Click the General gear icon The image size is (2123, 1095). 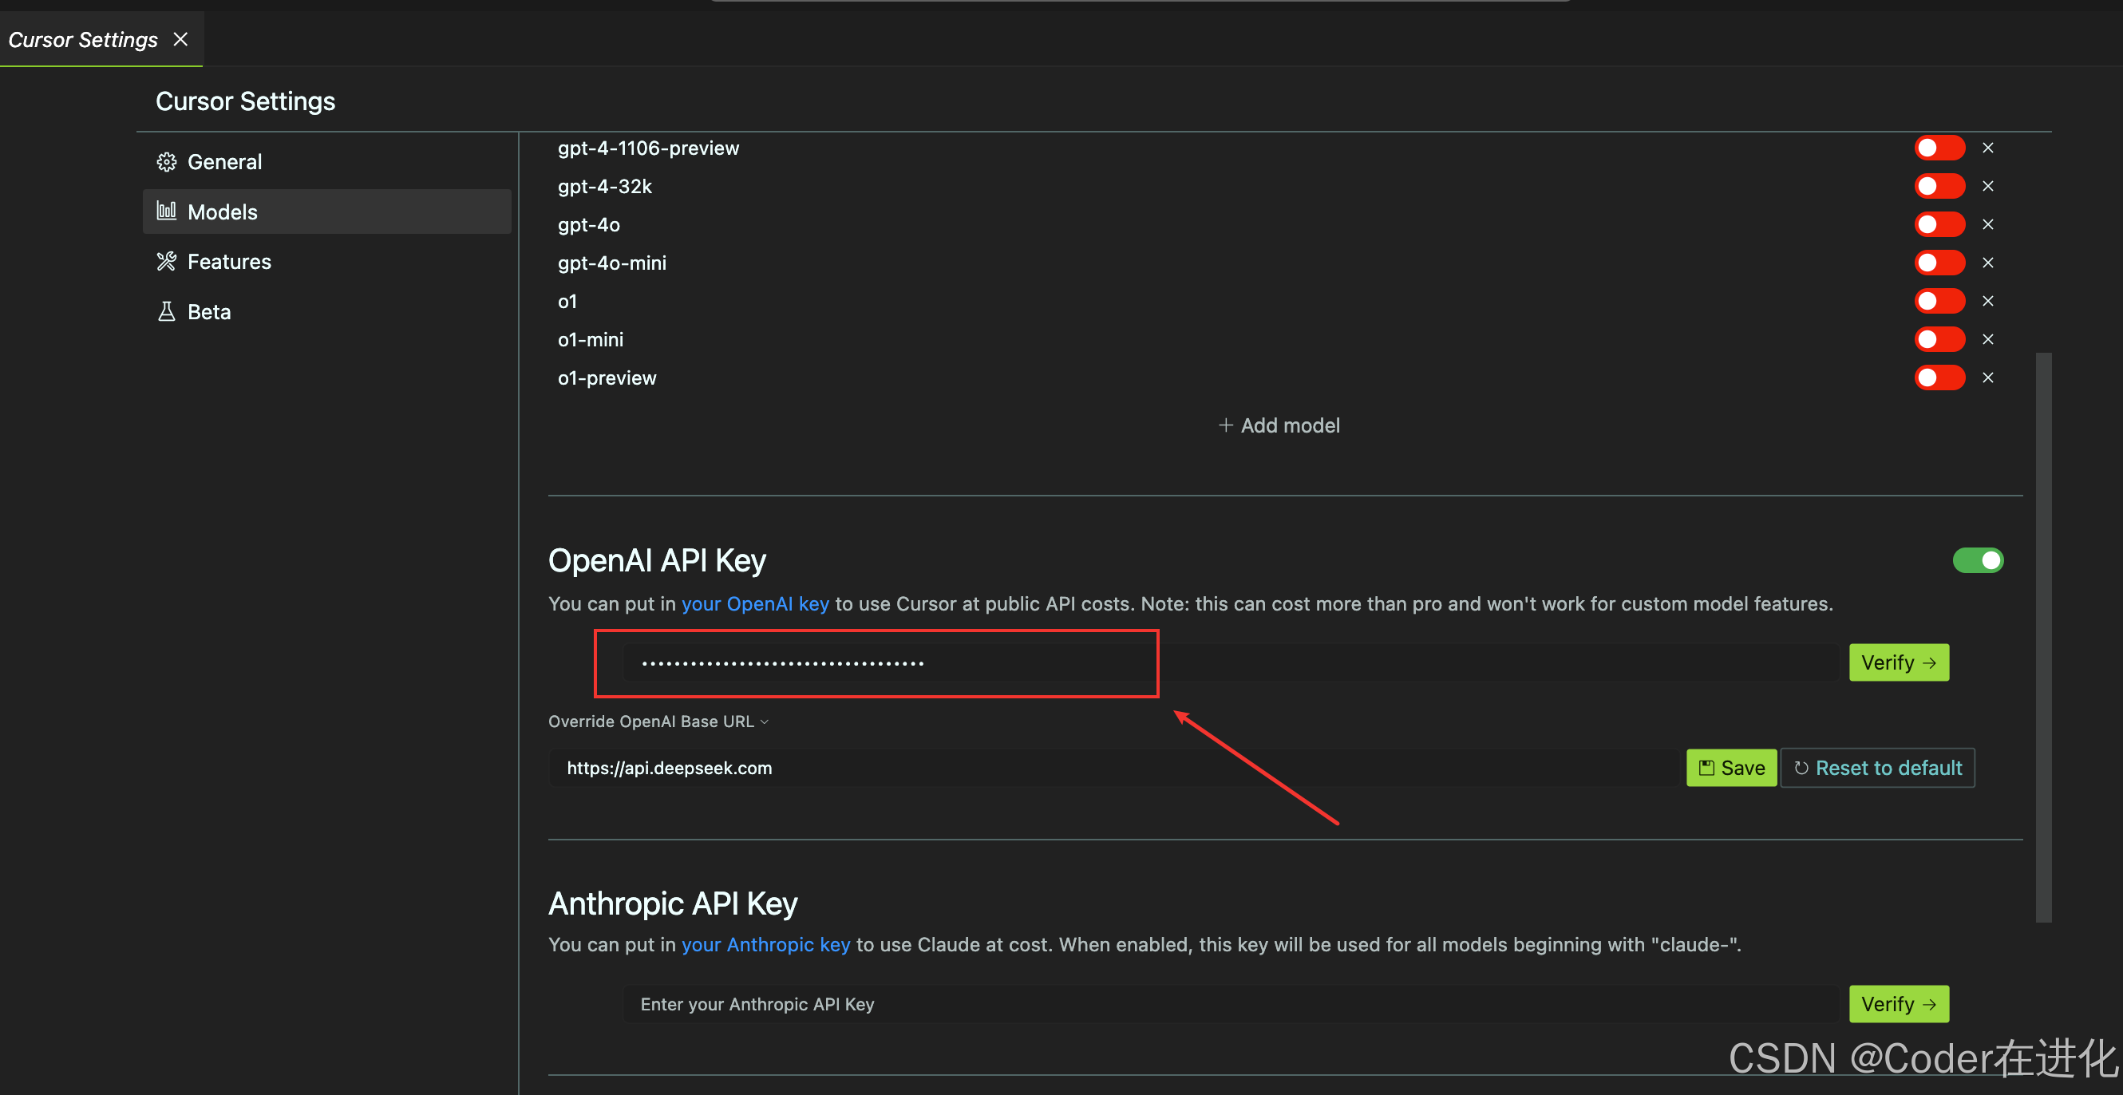tap(167, 162)
